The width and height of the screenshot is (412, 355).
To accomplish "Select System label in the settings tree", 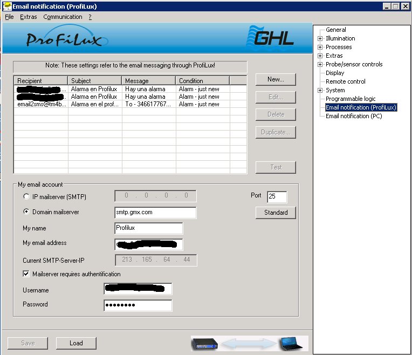I will [335, 90].
